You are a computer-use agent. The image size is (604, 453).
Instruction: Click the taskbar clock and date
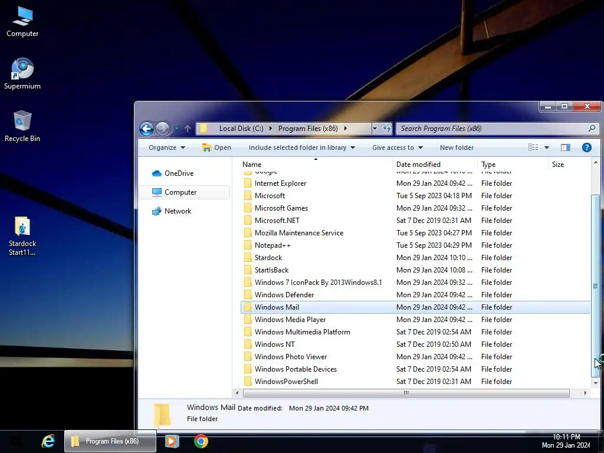566,441
